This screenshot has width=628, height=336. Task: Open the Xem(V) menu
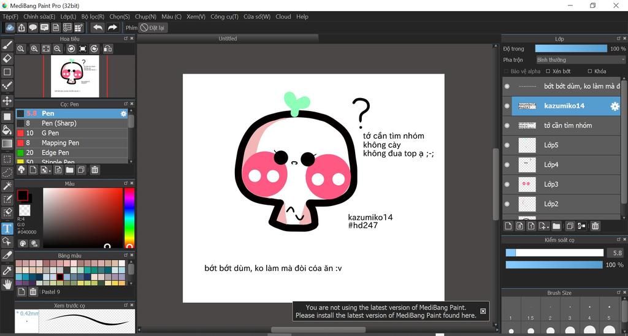pyautogui.click(x=196, y=17)
